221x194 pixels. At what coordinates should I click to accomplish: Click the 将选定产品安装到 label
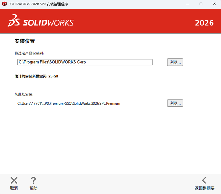(29, 53)
